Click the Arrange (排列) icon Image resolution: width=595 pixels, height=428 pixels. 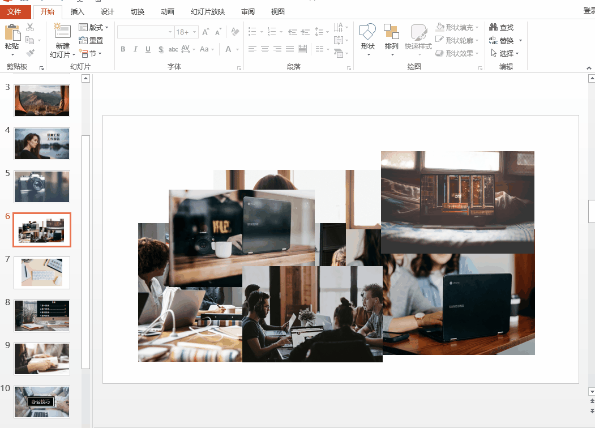tap(391, 32)
